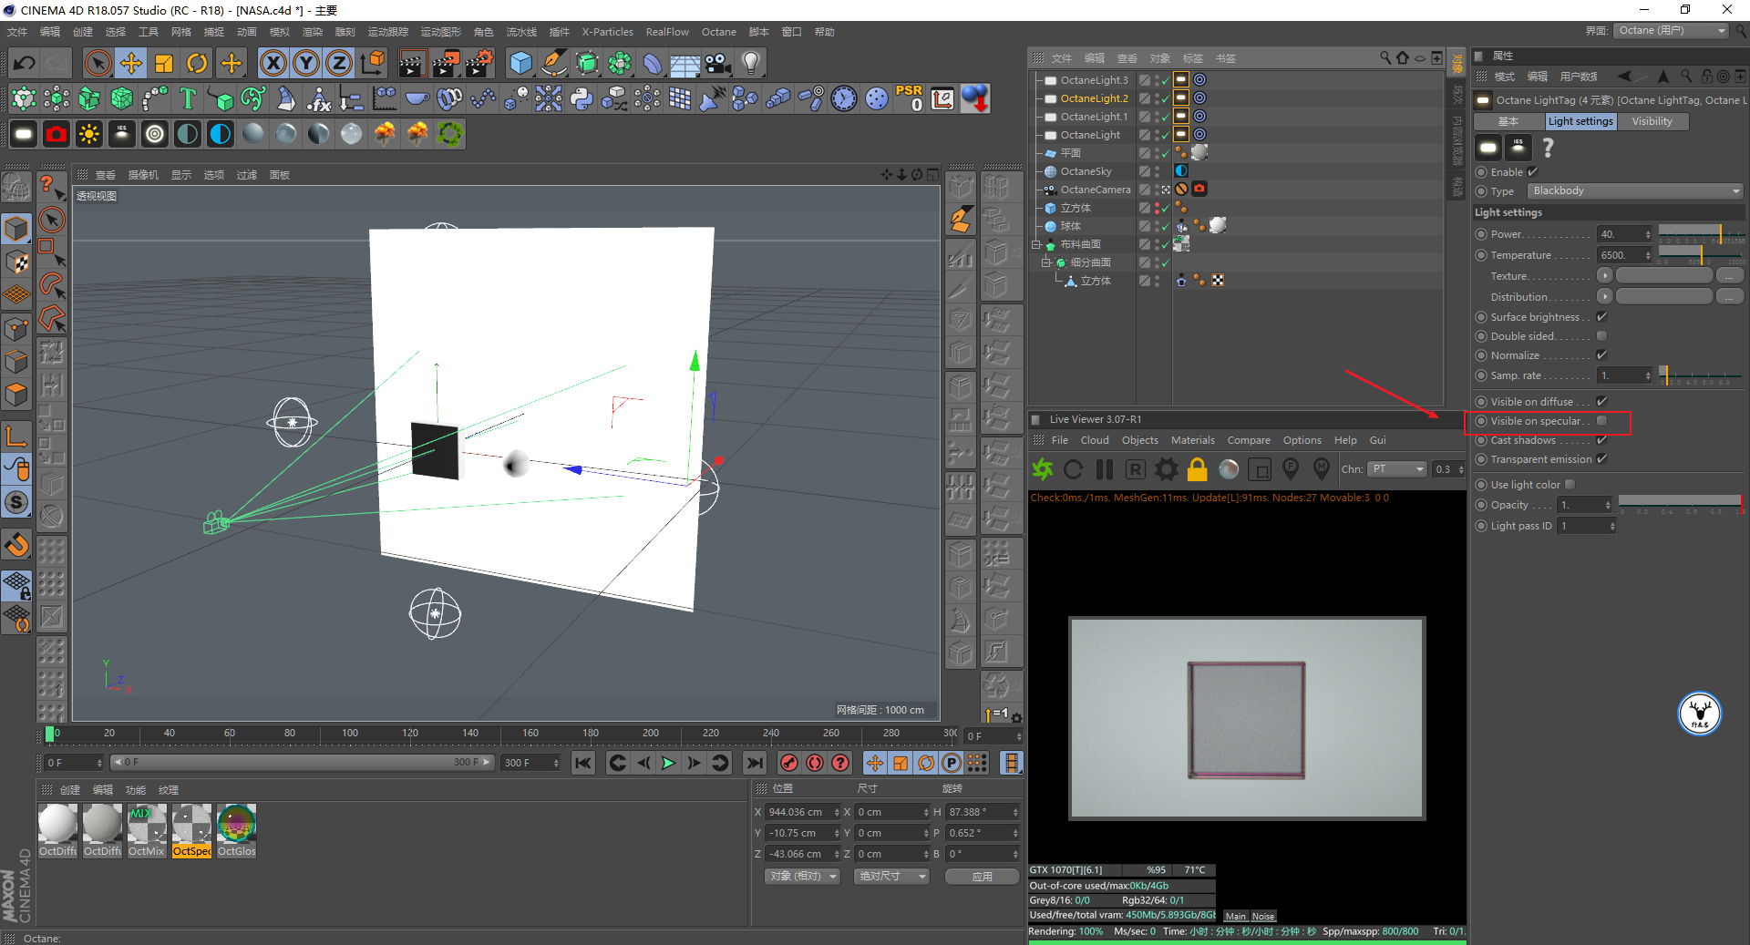Restart Live Viewer render
1750x945 pixels.
click(x=1074, y=469)
